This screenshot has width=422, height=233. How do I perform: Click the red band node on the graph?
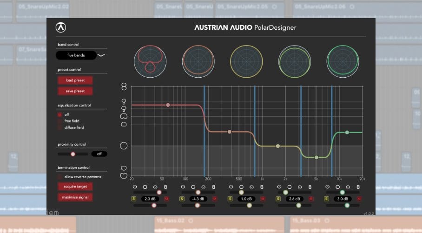168,105
